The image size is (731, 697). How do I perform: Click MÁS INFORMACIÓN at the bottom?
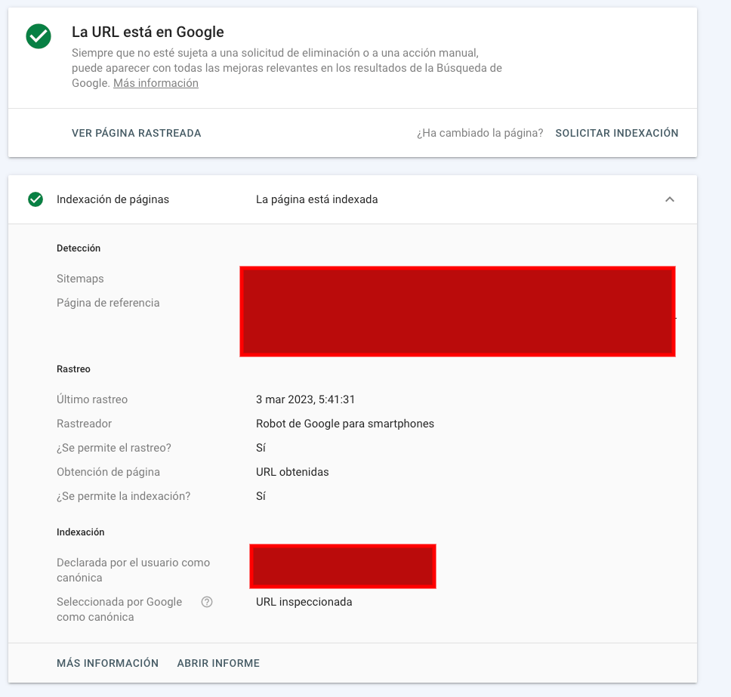tap(108, 663)
